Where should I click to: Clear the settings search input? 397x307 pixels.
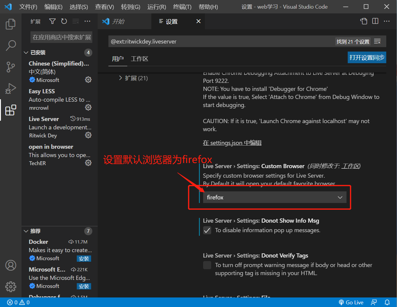377,41
